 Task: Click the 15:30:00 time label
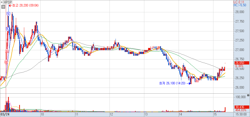point(241,114)
